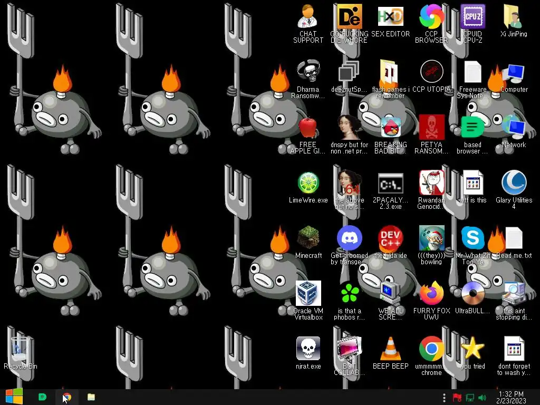Click the deeznutSp... desktop icon
Image resolution: width=540 pixels, height=405 pixels.
point(349,71)
